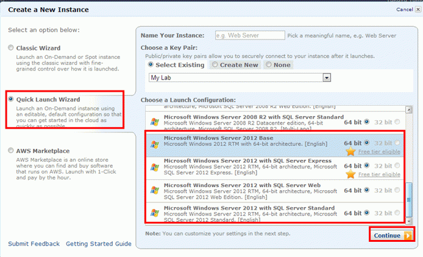Open Free tier eligible link for Server 2012 Base
Viewport: 423px width, 257px height.
(379, 152)
